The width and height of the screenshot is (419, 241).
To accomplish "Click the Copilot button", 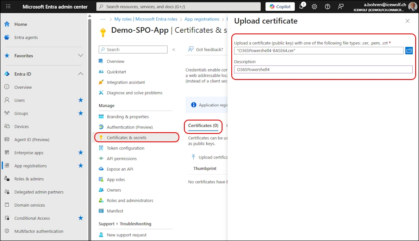I will tap(280, 7).
